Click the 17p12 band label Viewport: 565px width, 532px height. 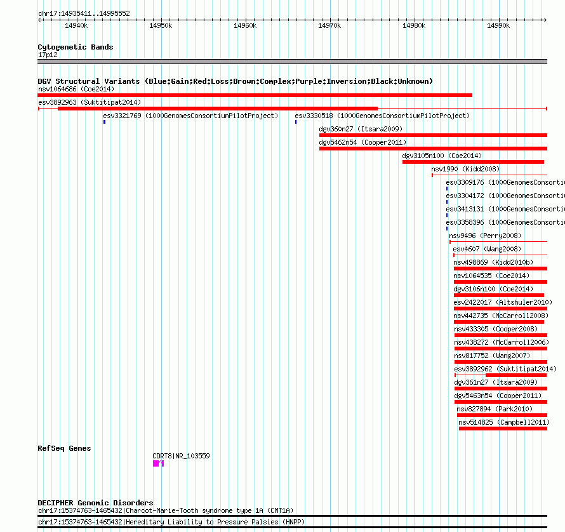(48, 55)
